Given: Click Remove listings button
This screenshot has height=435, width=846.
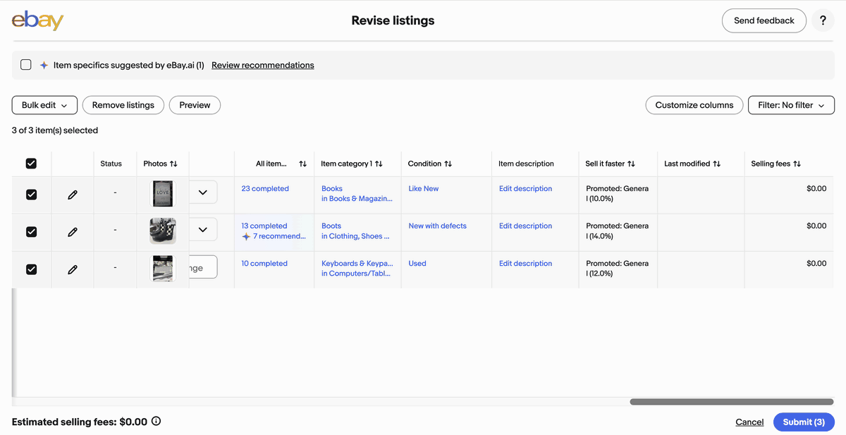Looking at the screenshot, I should [123, 105].
